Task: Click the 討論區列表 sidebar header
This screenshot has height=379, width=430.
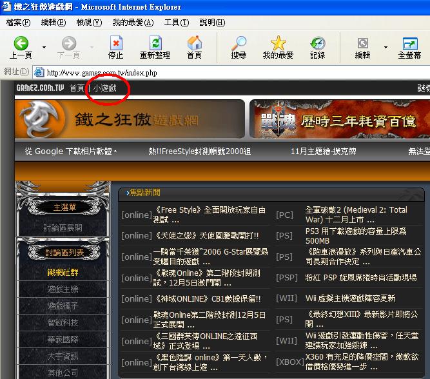Action: pos(64,252)
